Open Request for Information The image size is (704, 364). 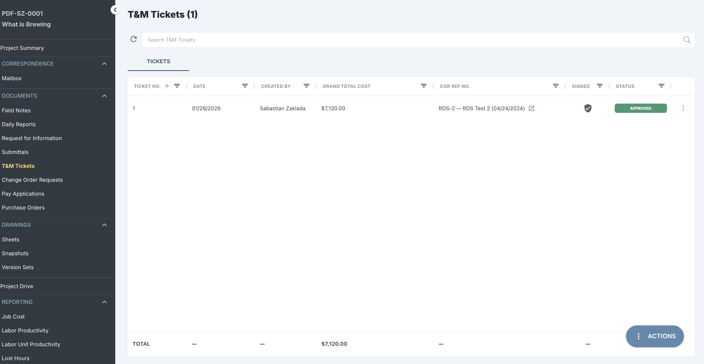click(x=32, y=138)
